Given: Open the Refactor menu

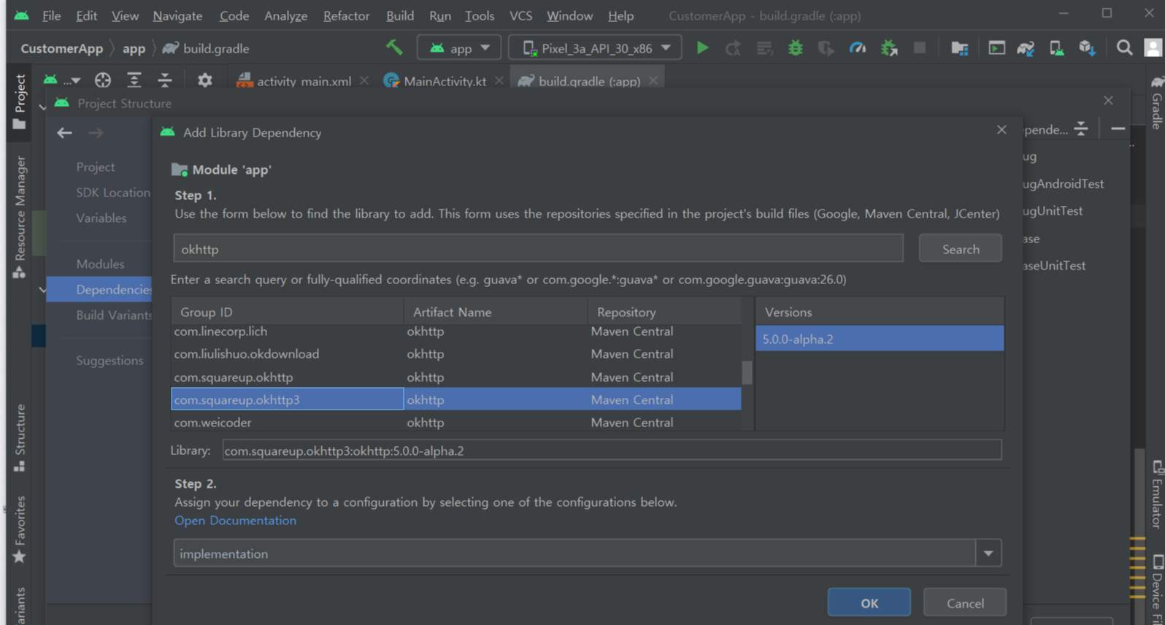Looking at the screenshot, I should coord(346,15).
